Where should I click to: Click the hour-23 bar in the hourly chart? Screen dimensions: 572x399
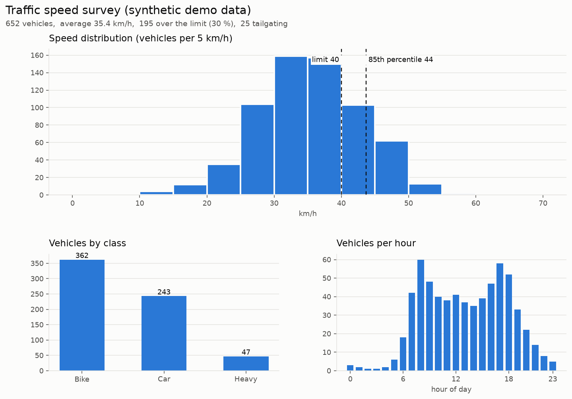click(553, 366)
